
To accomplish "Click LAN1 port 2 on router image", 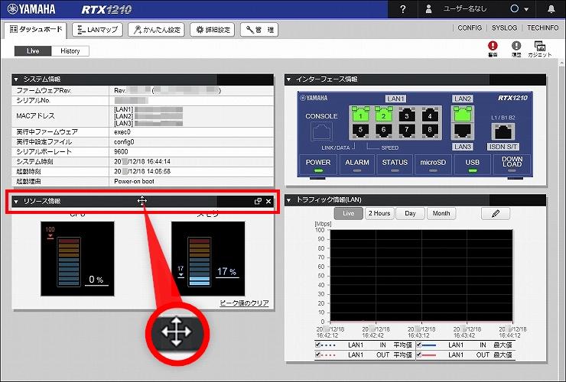I will click(x=383, y=115).
